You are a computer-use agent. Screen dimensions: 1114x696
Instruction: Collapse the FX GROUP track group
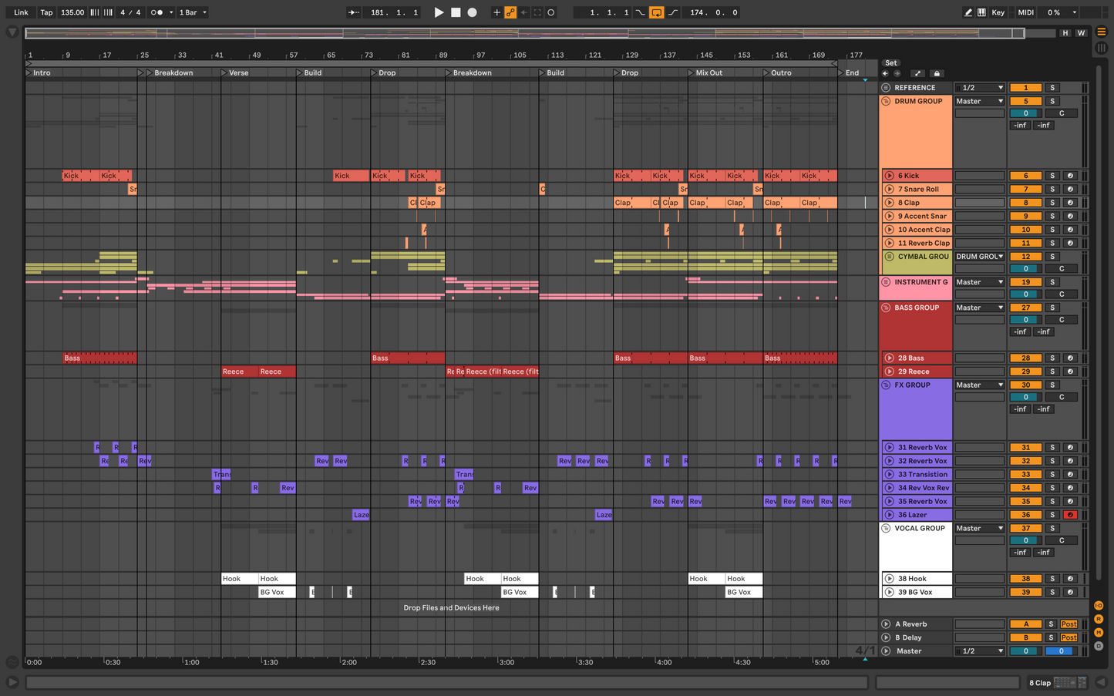[x=886, y=385]
